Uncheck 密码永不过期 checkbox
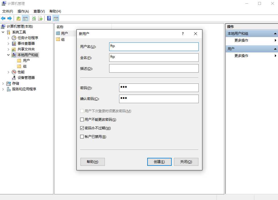 (82, 128)
